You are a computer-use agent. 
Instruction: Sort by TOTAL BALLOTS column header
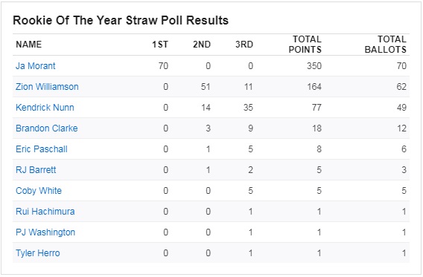pyautogui.click(x=386, y=45)
